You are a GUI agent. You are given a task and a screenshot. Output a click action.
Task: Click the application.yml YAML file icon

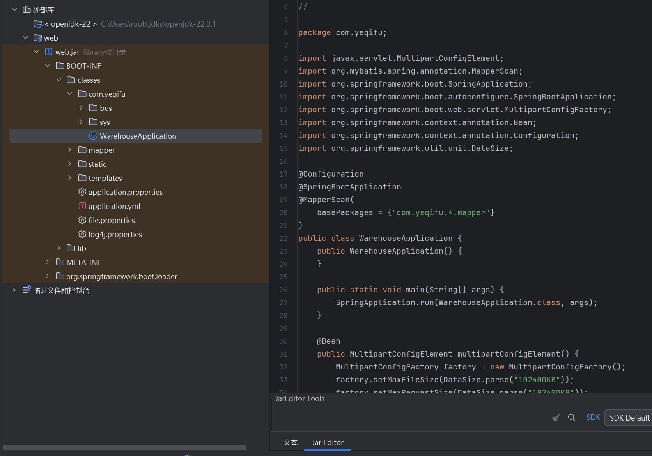click(82, 206)
